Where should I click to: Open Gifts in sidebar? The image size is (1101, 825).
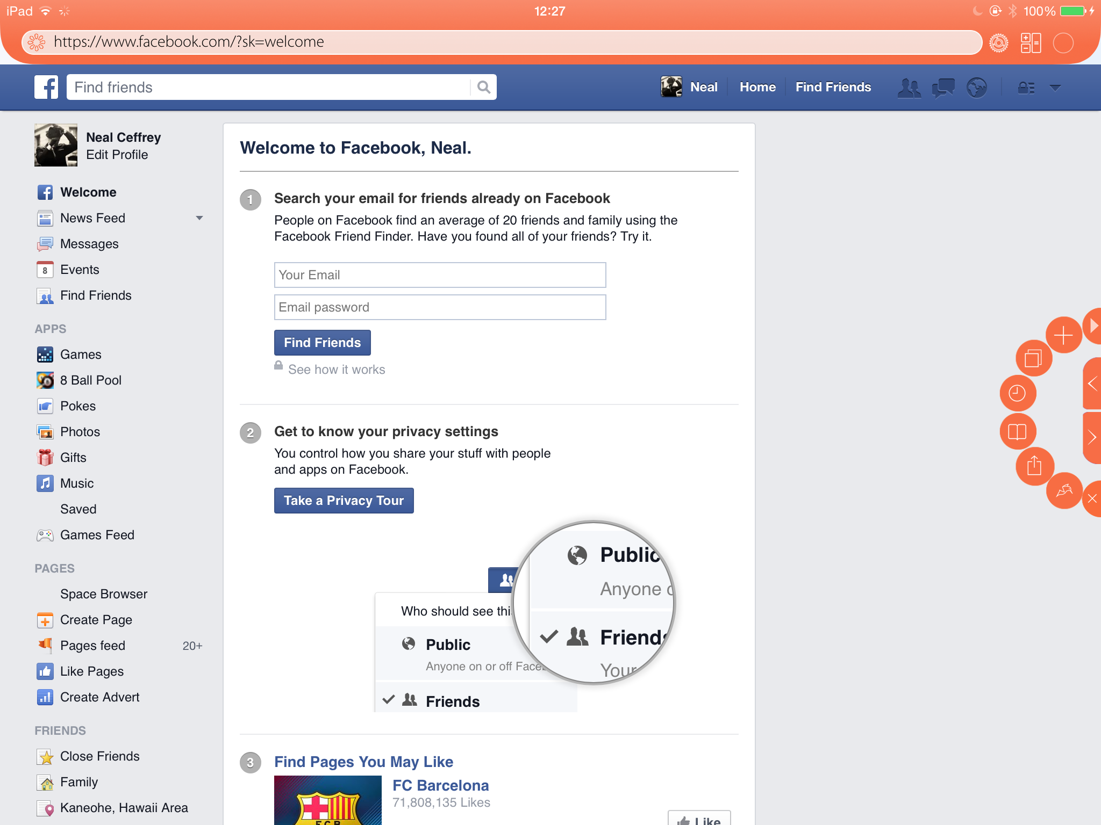(73, 458)
